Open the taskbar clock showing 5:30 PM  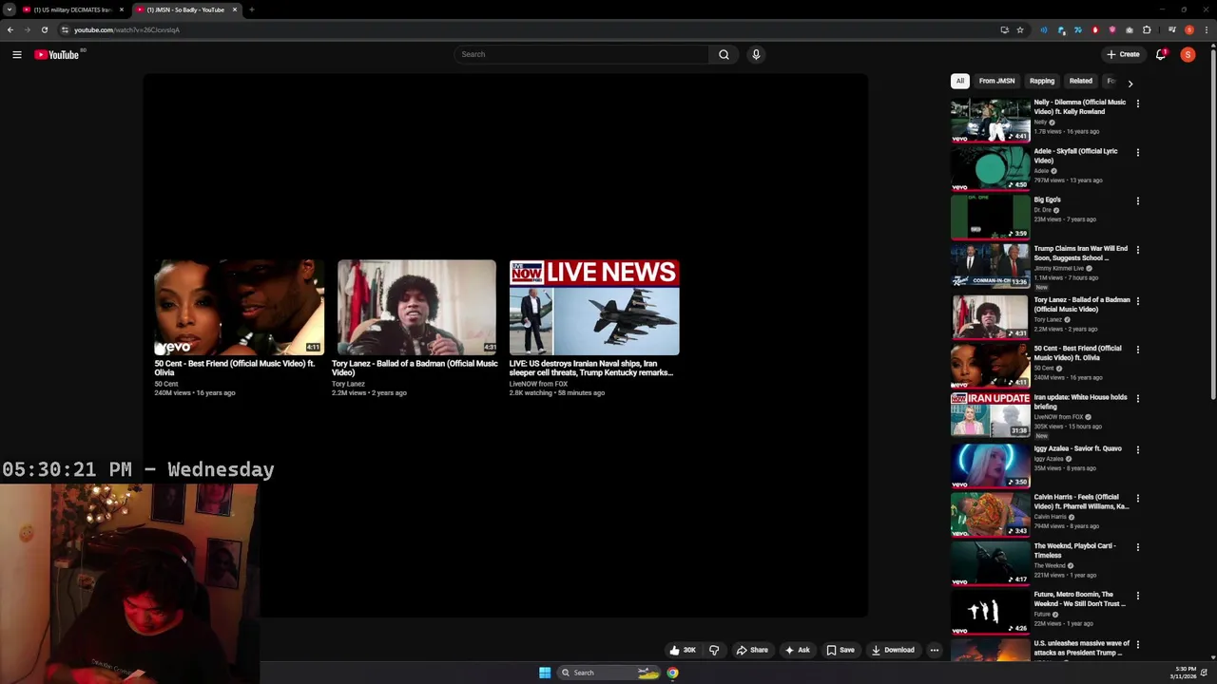pyautogui.click(x=1185, y=673)
